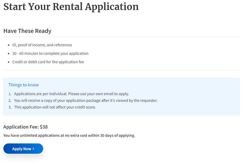Click the unlimited applications fine print text

pos(69,135)
